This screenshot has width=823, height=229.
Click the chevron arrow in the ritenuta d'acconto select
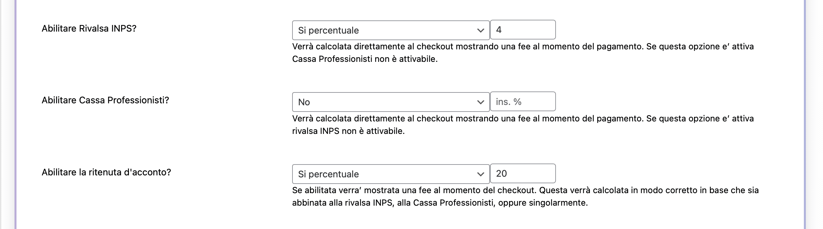pos(480,174)
